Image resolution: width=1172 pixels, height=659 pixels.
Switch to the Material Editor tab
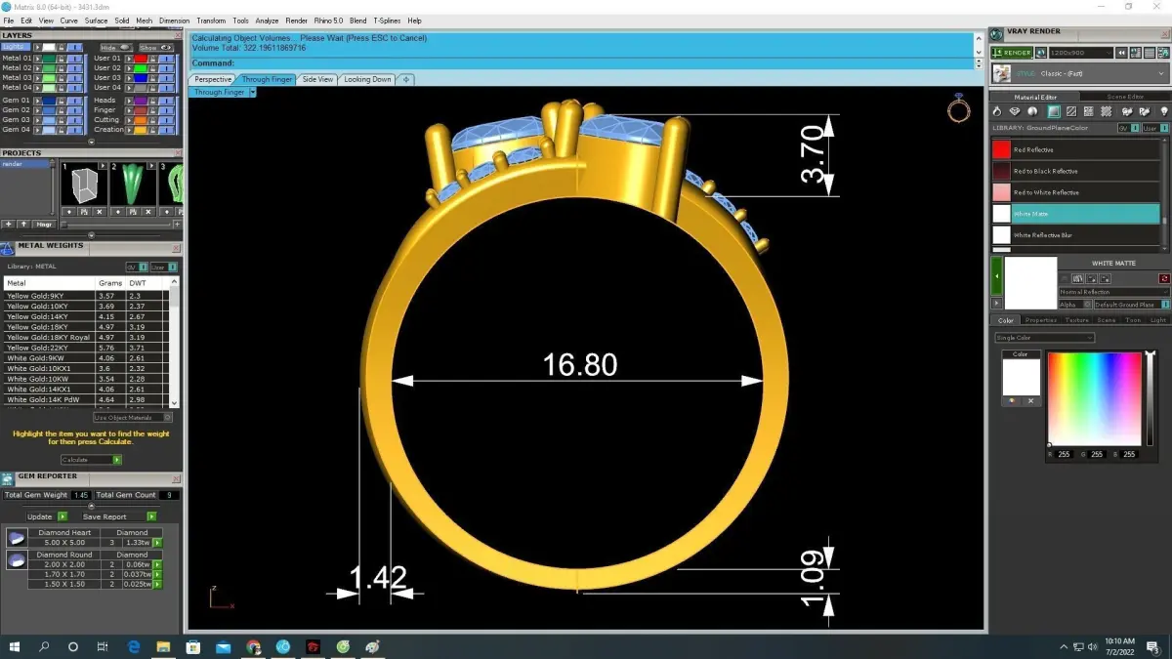pos(1035,97)
